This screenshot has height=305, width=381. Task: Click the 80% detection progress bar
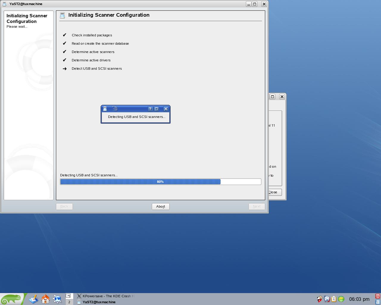point(160,182)
